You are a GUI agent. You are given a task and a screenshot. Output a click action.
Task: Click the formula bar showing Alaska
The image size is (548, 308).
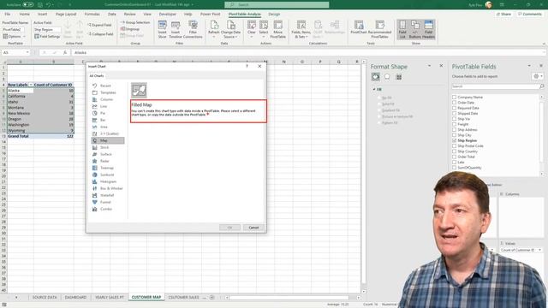307,52
